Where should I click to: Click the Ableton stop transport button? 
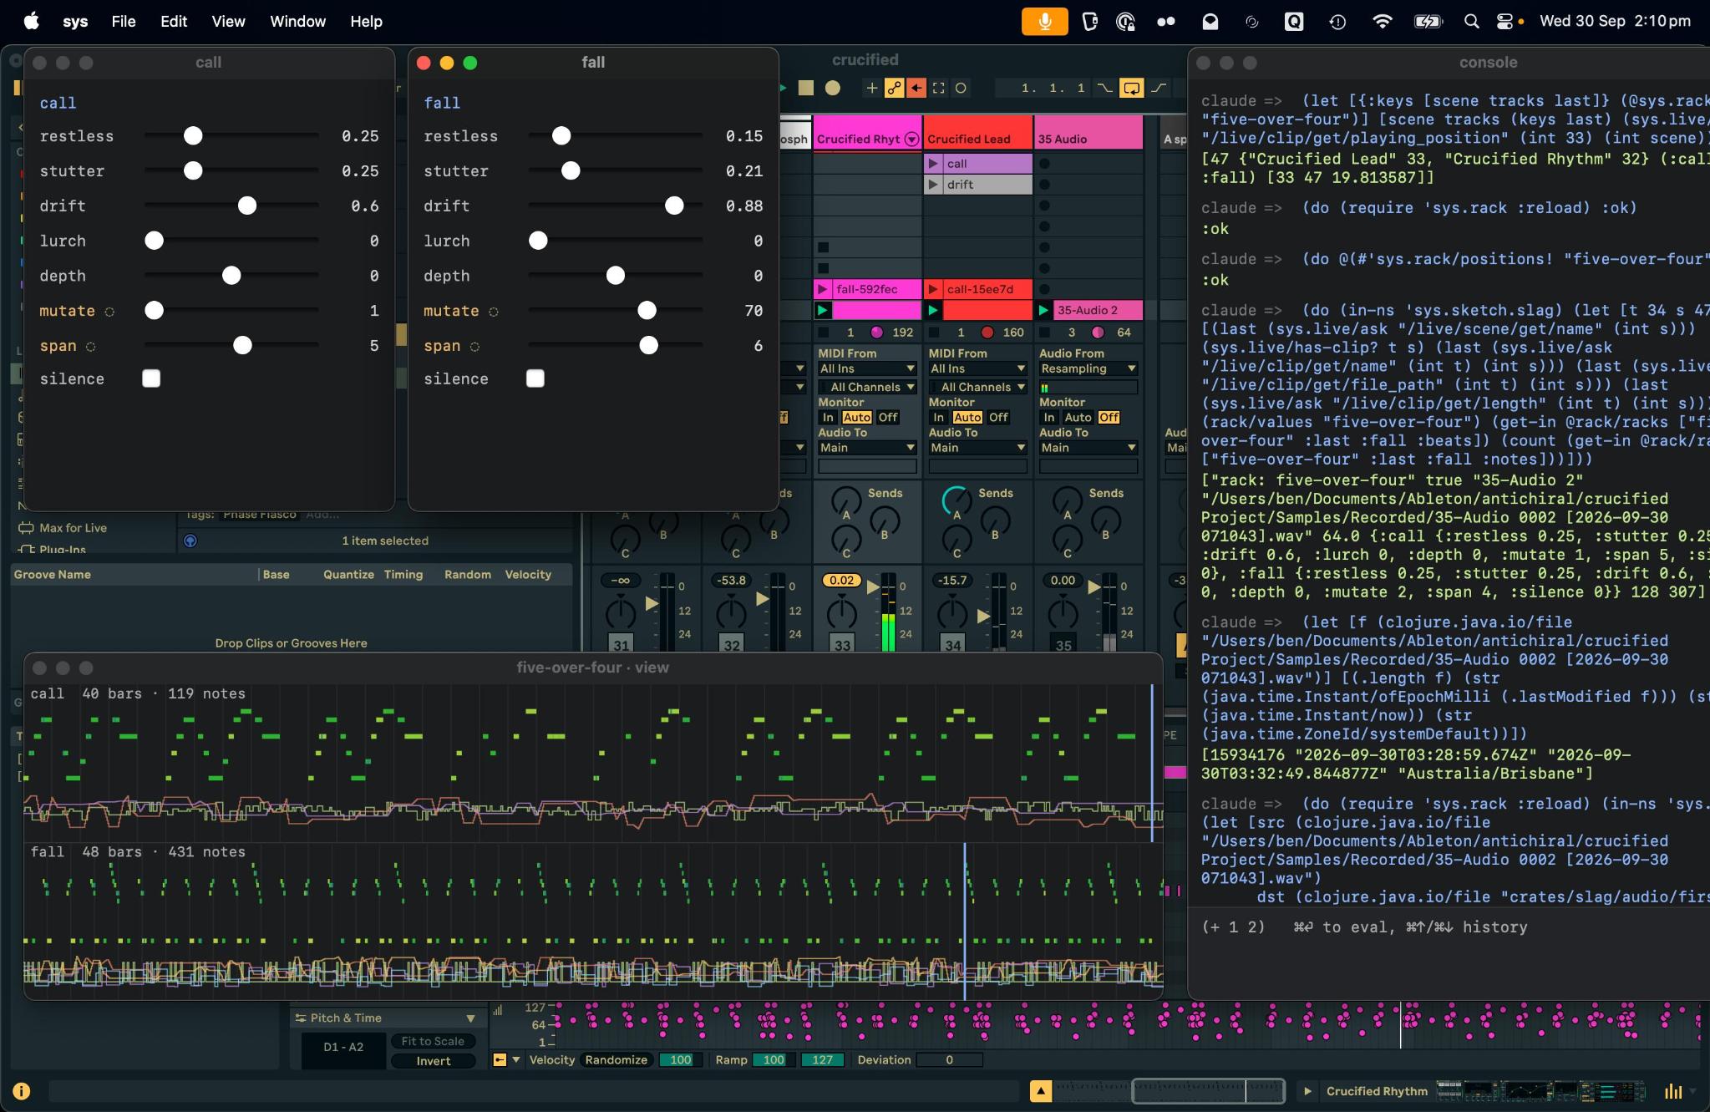tap(805, 88)
